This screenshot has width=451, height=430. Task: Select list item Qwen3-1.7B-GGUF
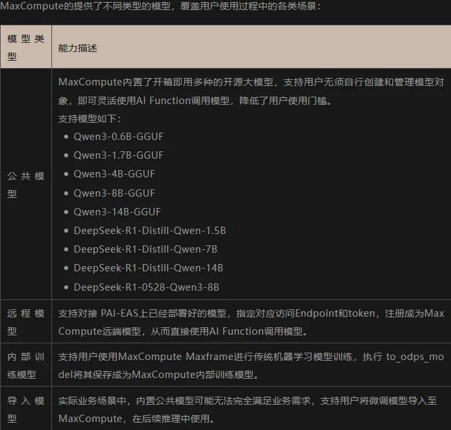click(118, 155)
